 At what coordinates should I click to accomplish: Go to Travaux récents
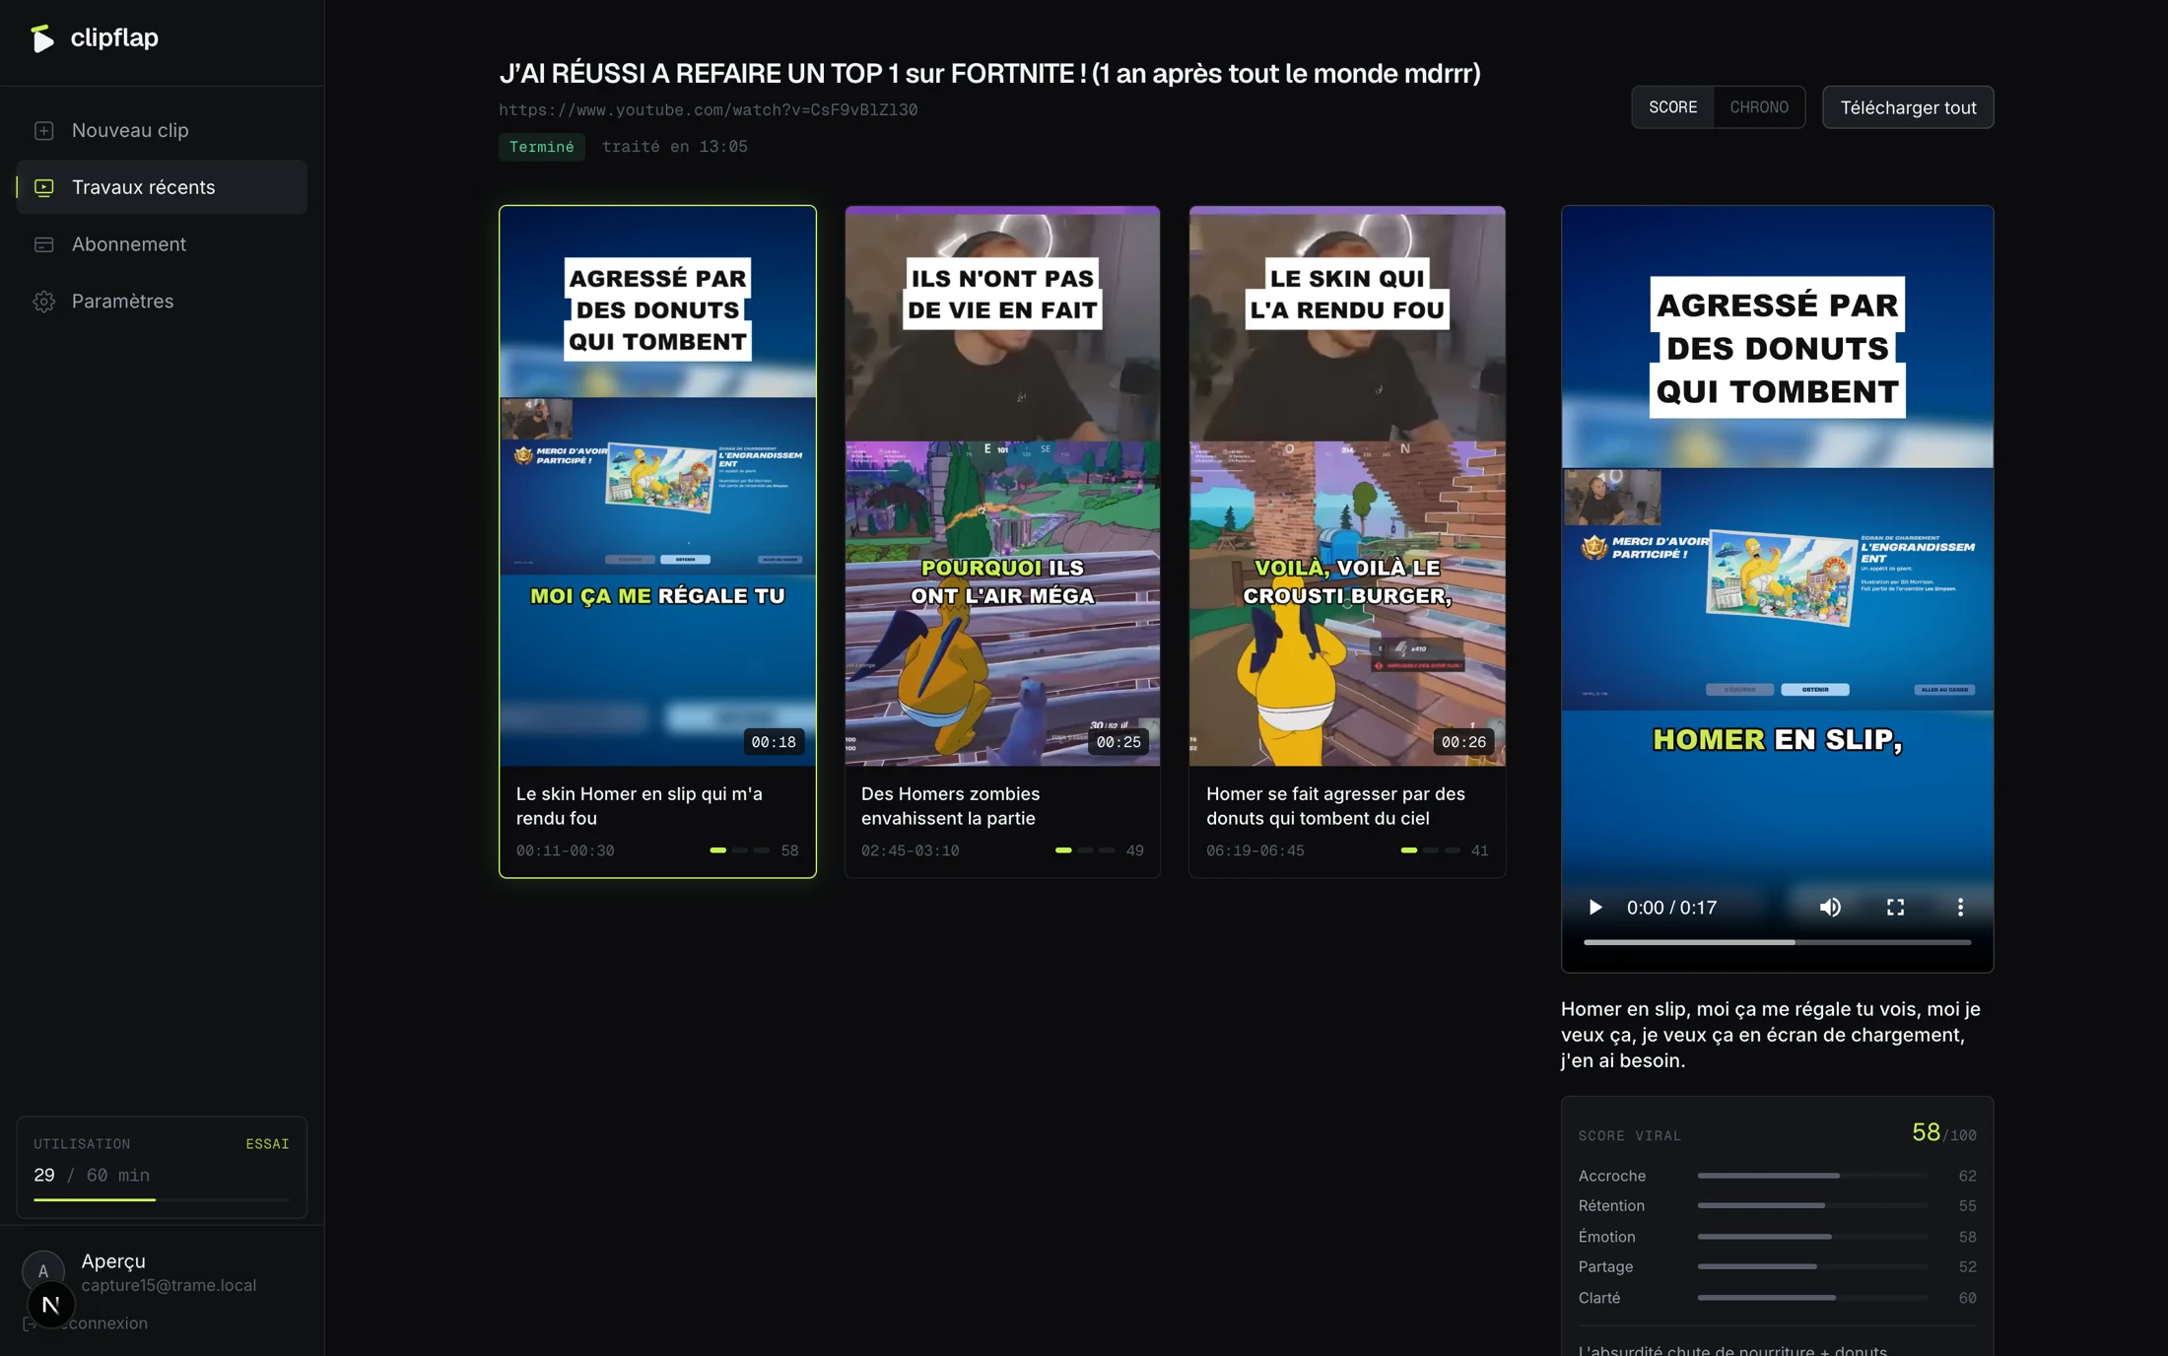[x=162, y=187]
